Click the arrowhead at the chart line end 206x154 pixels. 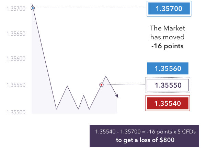point(117,96)
